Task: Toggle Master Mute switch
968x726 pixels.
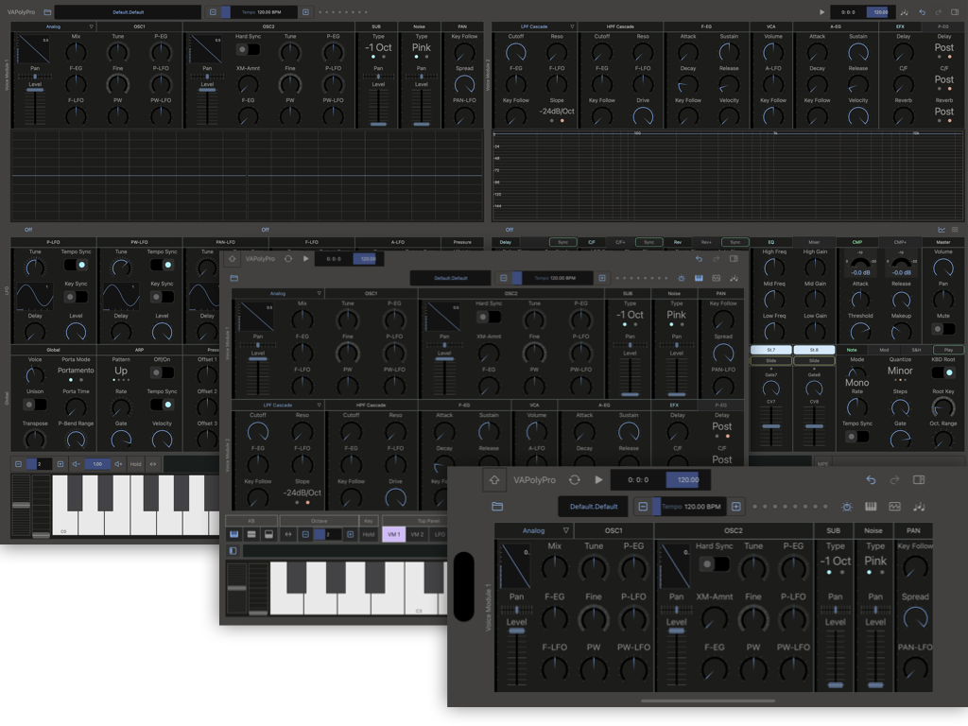Action: [x=943, y=329]
